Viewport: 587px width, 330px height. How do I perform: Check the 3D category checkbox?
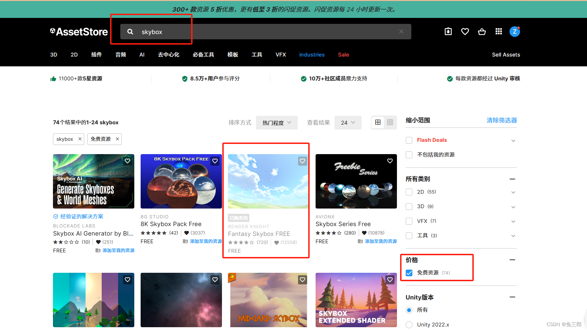click(x=409, y=206)
